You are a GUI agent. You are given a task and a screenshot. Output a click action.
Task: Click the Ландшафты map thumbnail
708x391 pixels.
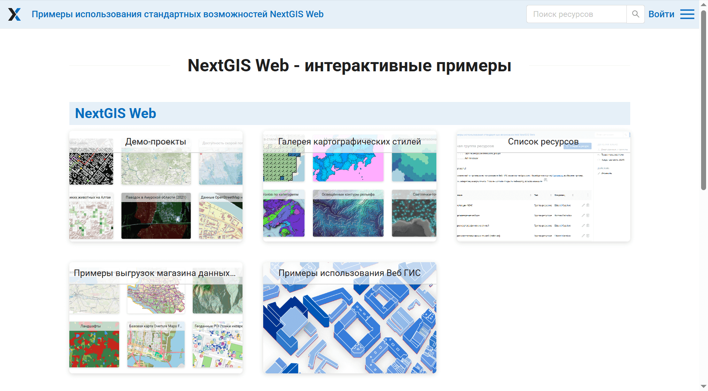pyautogui.click(x=94, y=345)
